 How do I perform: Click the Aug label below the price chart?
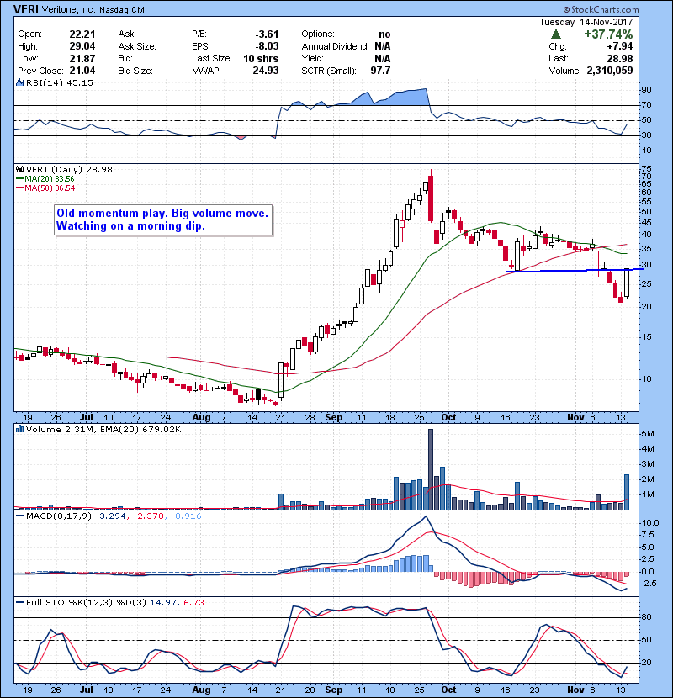point(201,418)
